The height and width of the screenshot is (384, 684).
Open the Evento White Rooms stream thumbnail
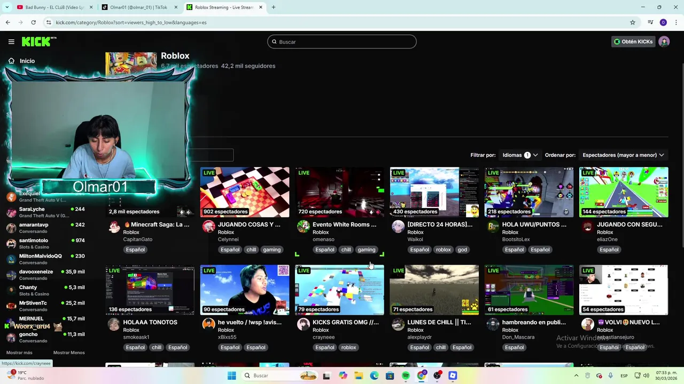(x=339, y=192)
